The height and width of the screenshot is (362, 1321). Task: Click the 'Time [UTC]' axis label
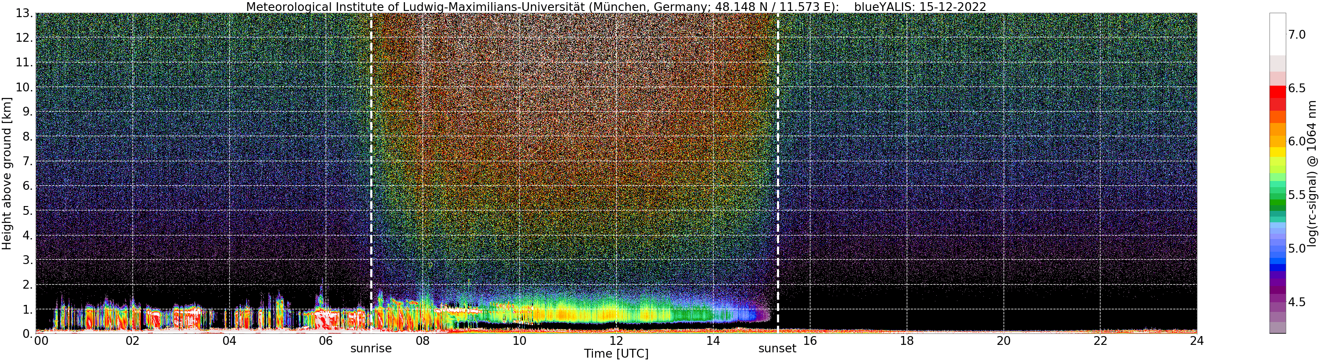(616, 354)
